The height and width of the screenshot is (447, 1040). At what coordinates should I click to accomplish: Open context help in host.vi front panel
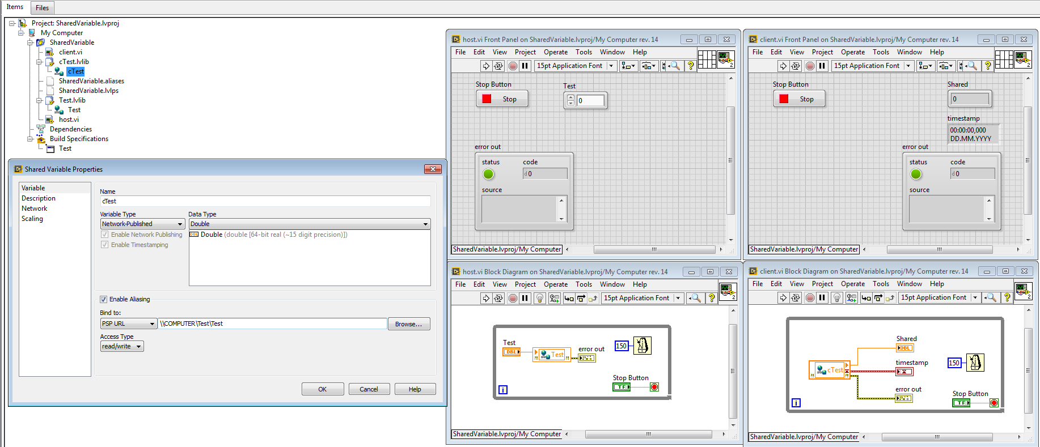691,66
